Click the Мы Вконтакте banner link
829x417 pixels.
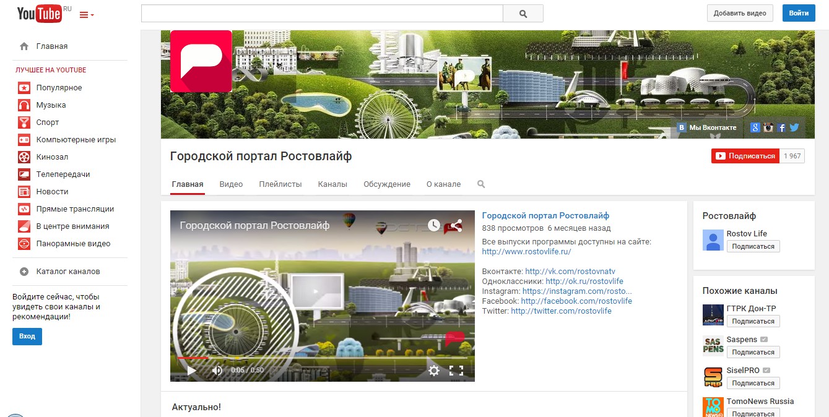(x=707, y=127)
